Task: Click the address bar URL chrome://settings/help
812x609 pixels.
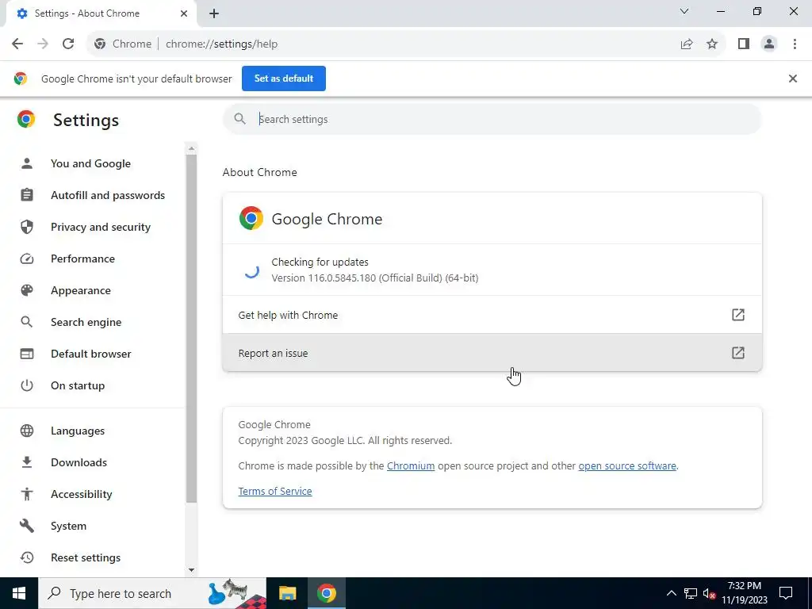Action: tap(222, 44)
